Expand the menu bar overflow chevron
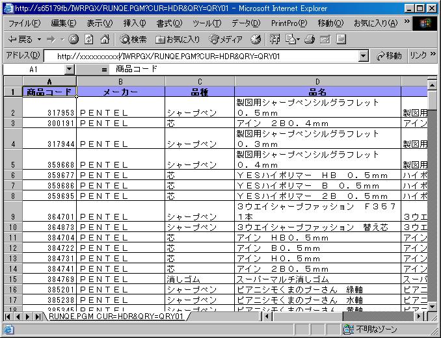The width and height of the screenshot is (441, 338). click(x=407, y=21)
